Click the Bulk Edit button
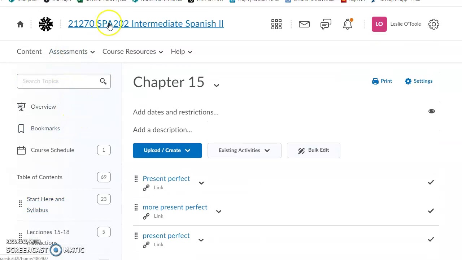Viewport: 462px width, 260px height. [314, 150]
